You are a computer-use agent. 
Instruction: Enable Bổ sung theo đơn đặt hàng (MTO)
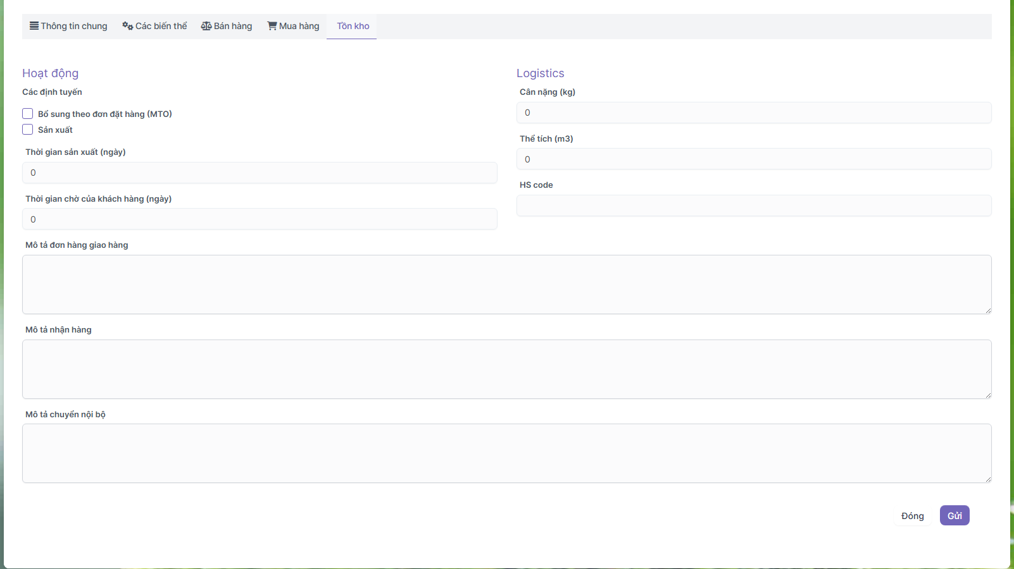coord(28,114)
